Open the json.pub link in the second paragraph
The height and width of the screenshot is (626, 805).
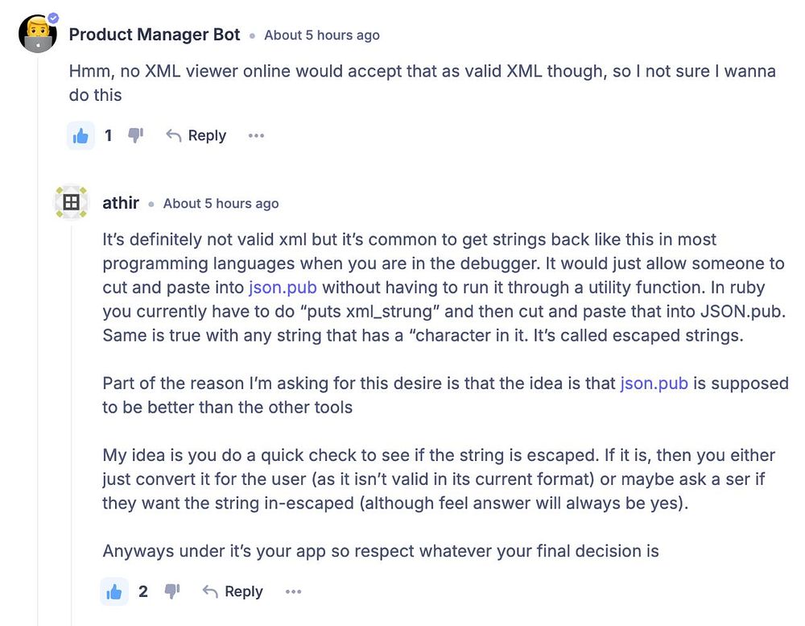click(654, 383)
